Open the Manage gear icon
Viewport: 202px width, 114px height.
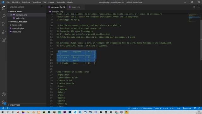[x=3, y=103]
